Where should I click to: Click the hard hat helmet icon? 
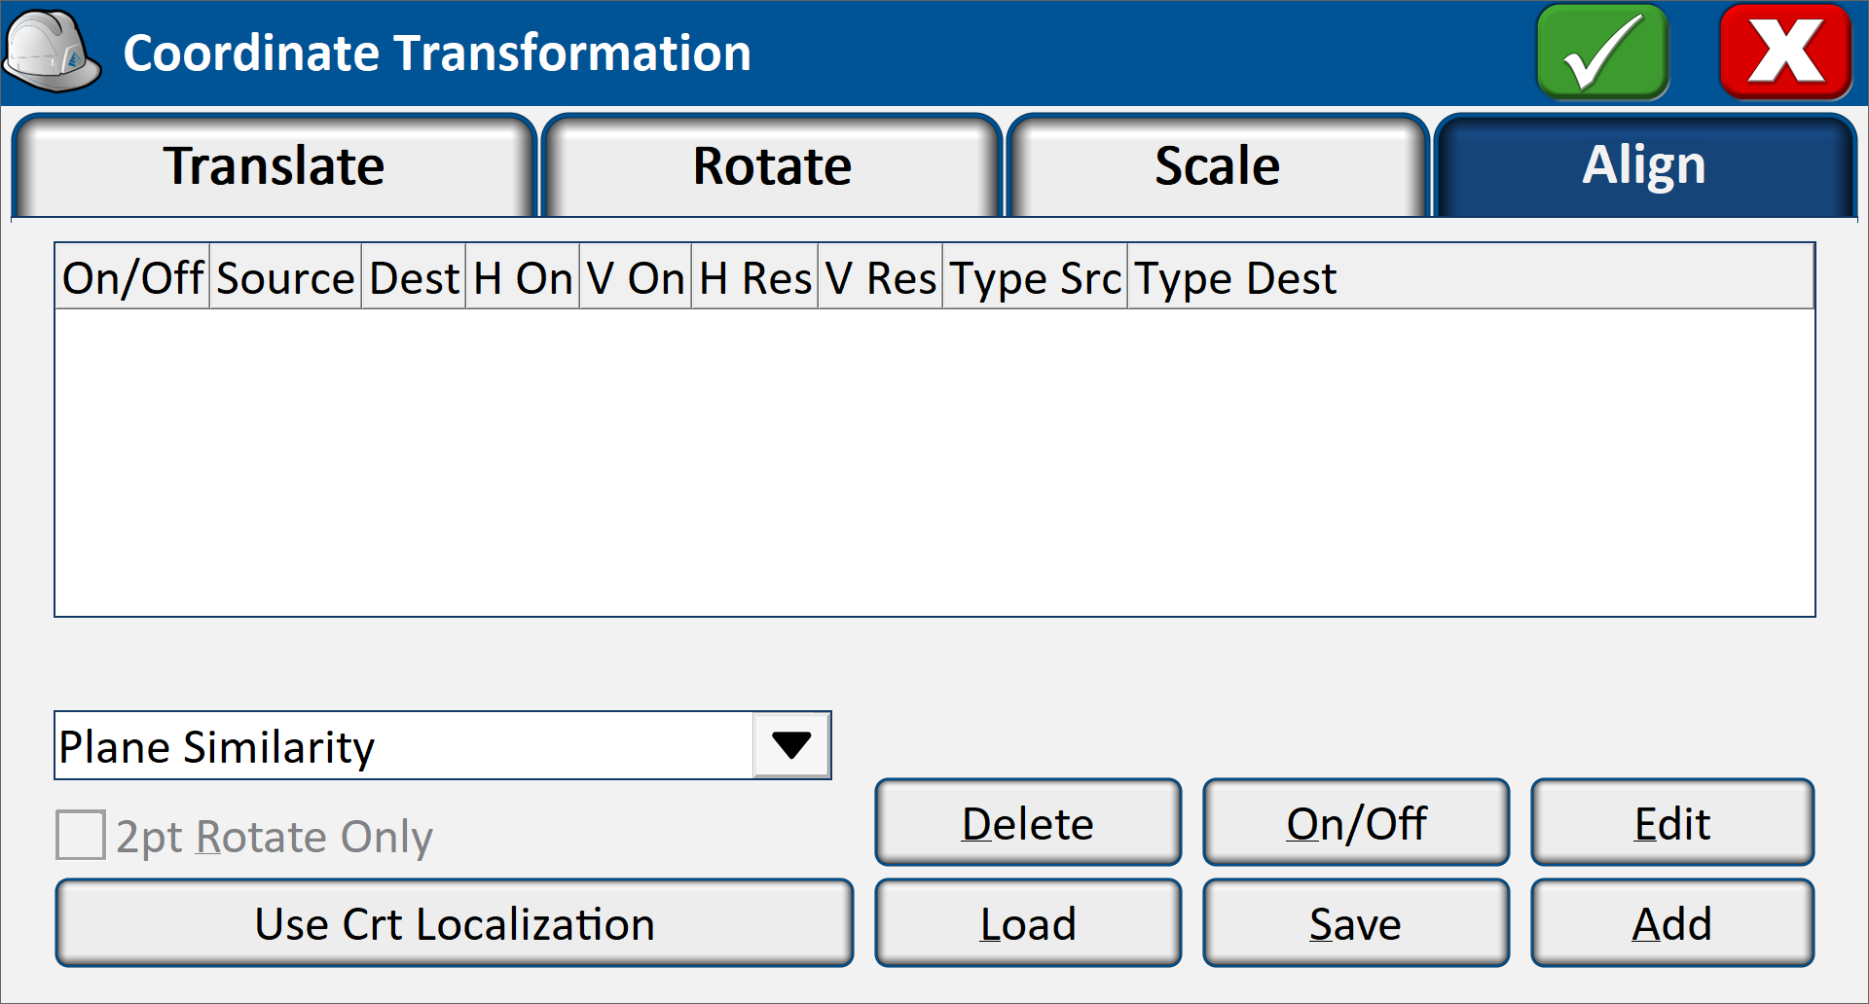point(53,52)
